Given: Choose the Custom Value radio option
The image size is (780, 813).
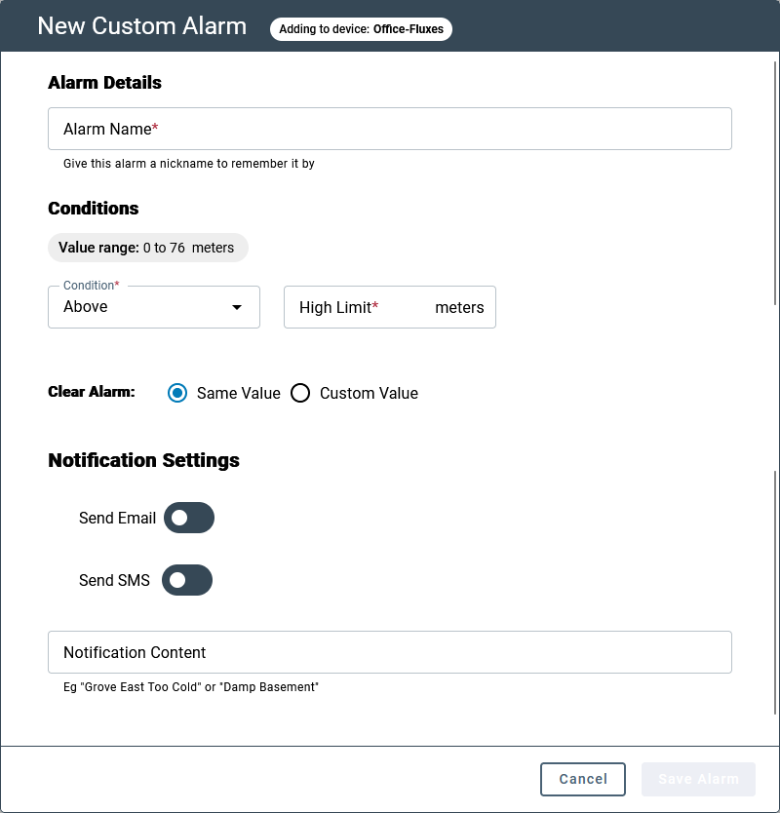Looking at the screenshot, I should pyautogui.click(x=300, y=393).
